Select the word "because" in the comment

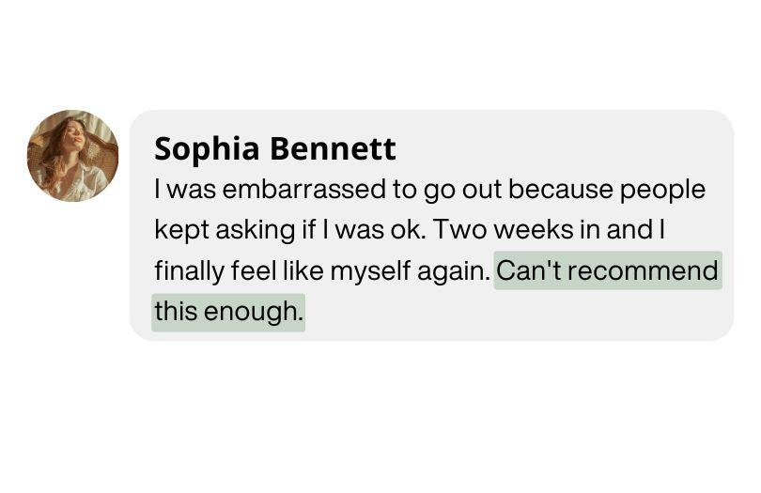560,190
